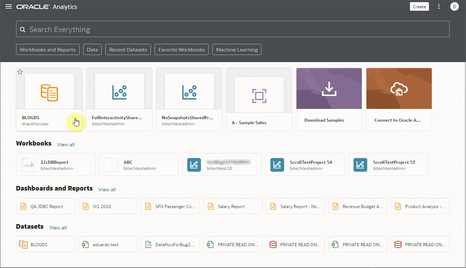Click inside the Search Everything field
Viewport: 466px width, 268px height.
click(x=143, y=29)
